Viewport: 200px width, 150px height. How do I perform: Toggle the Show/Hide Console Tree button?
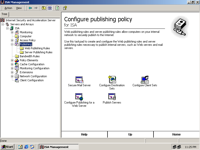50,8
